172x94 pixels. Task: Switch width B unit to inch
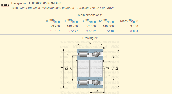[93, 22]
